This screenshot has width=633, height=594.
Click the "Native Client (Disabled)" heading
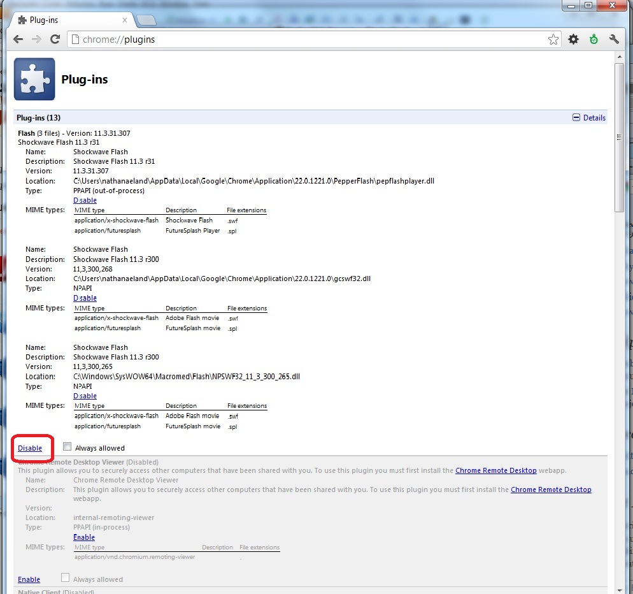[56, 591]
